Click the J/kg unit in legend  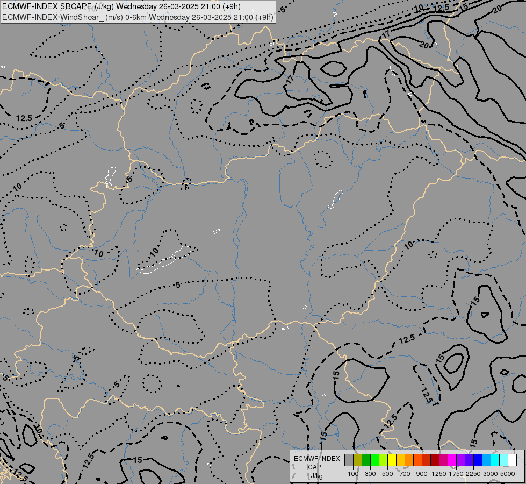(316, 476)
